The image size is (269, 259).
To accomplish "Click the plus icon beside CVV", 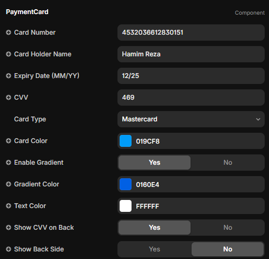I will tap(8, 98).
